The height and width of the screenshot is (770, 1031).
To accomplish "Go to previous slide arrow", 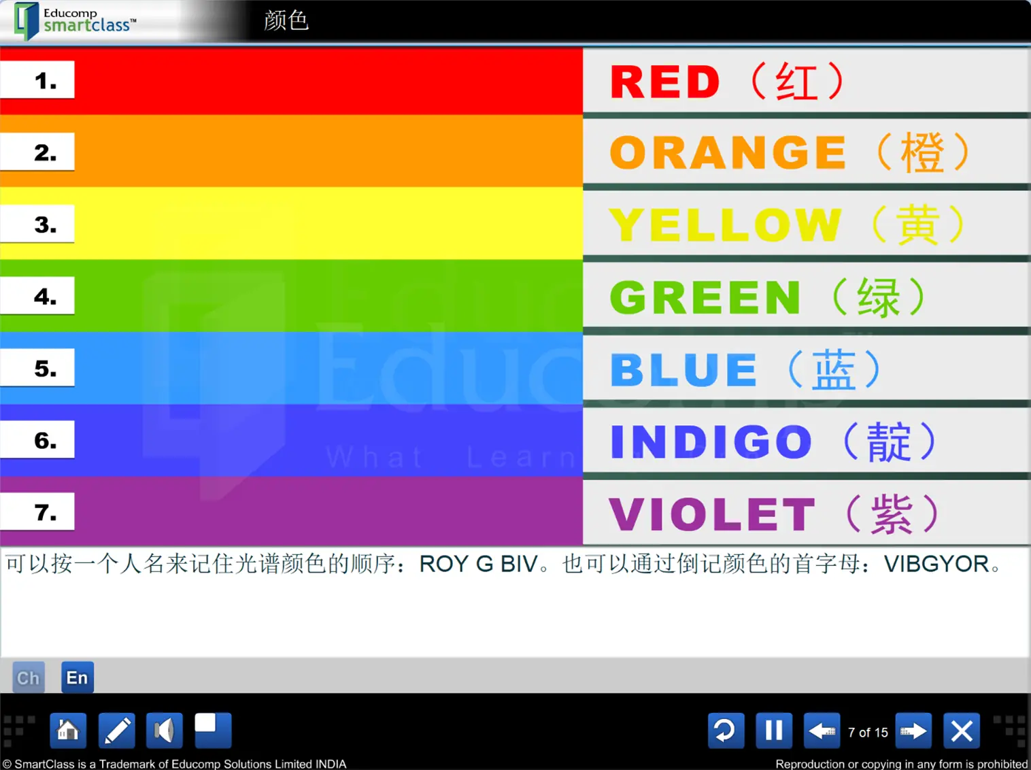I will (822, 731).
